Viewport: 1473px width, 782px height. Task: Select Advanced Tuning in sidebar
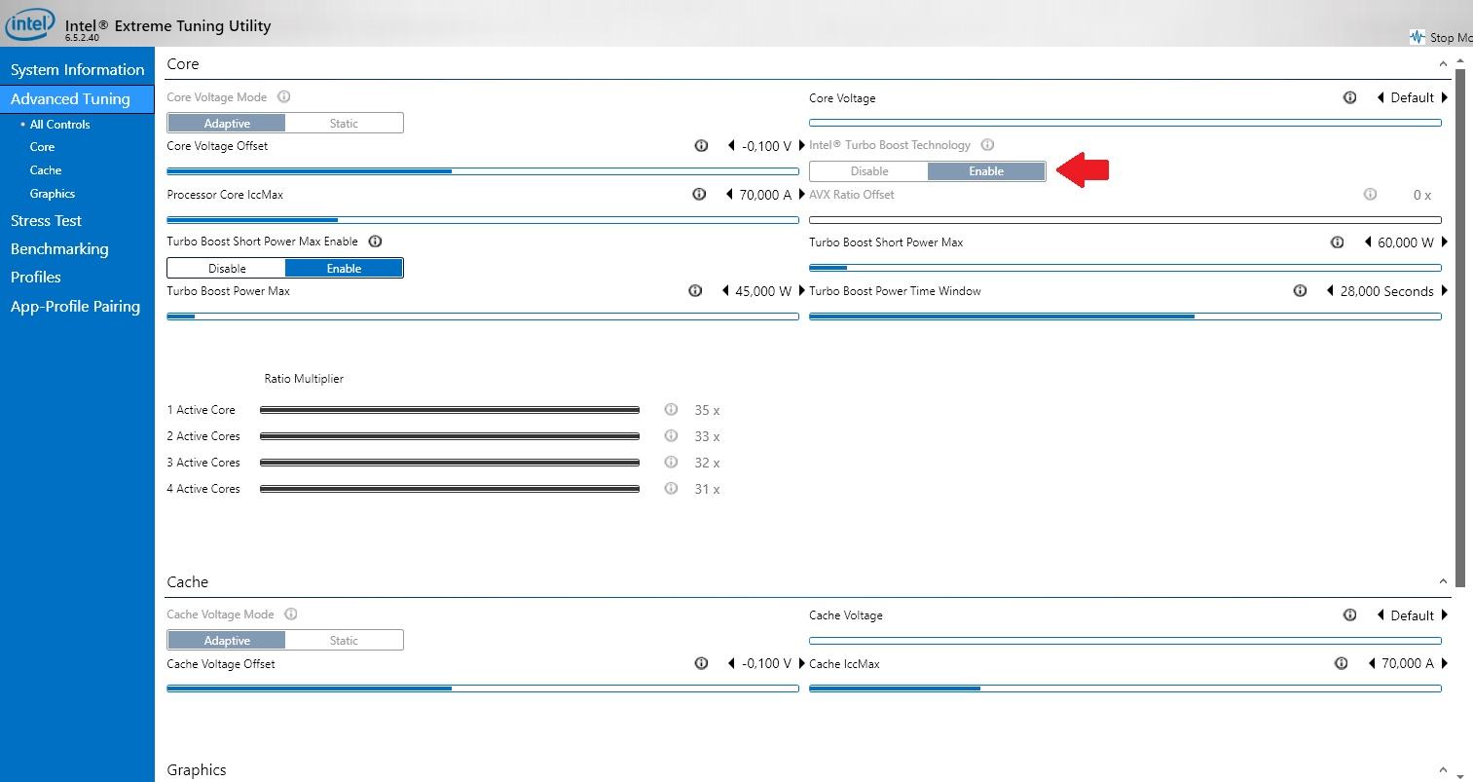(77, 98)
